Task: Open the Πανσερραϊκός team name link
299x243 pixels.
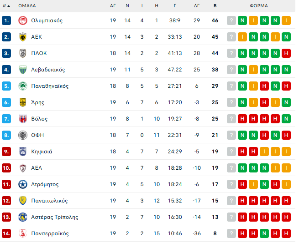Action: pyautogui.click(x=50, y=233)
